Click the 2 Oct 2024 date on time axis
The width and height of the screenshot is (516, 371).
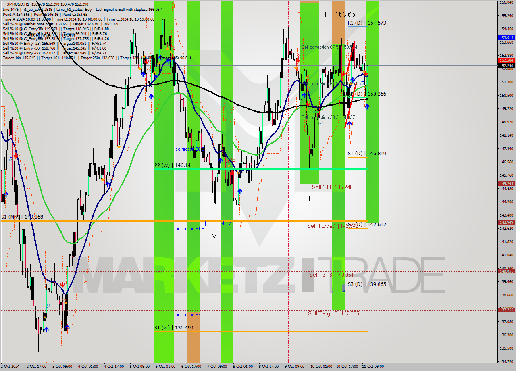[x=10, y=367]
